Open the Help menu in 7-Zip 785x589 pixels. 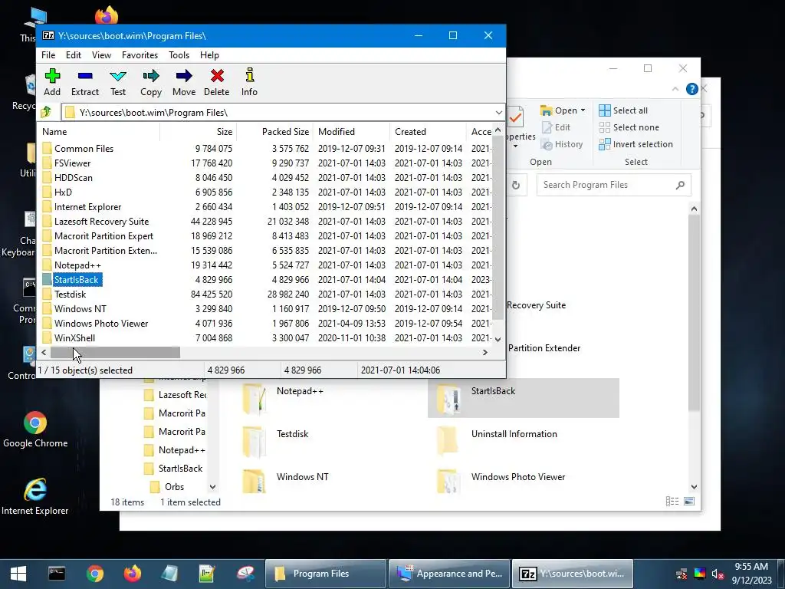click(209, 55)
